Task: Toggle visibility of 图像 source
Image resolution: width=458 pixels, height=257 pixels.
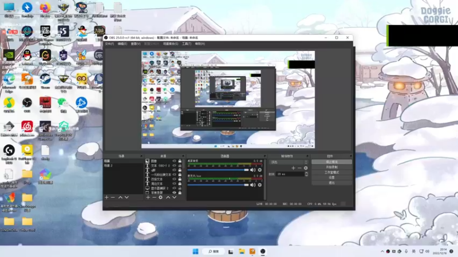Action: [x=175, y=161]
